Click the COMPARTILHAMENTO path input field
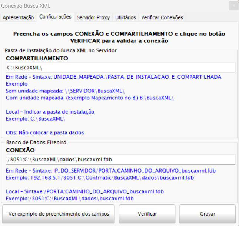 tap(120, 68)
